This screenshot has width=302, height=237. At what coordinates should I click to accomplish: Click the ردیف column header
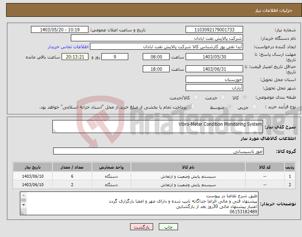point(290,167)
